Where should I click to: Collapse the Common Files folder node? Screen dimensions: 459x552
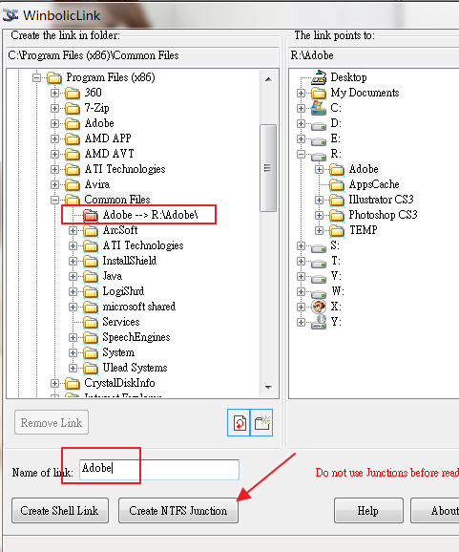click(54, 200)
